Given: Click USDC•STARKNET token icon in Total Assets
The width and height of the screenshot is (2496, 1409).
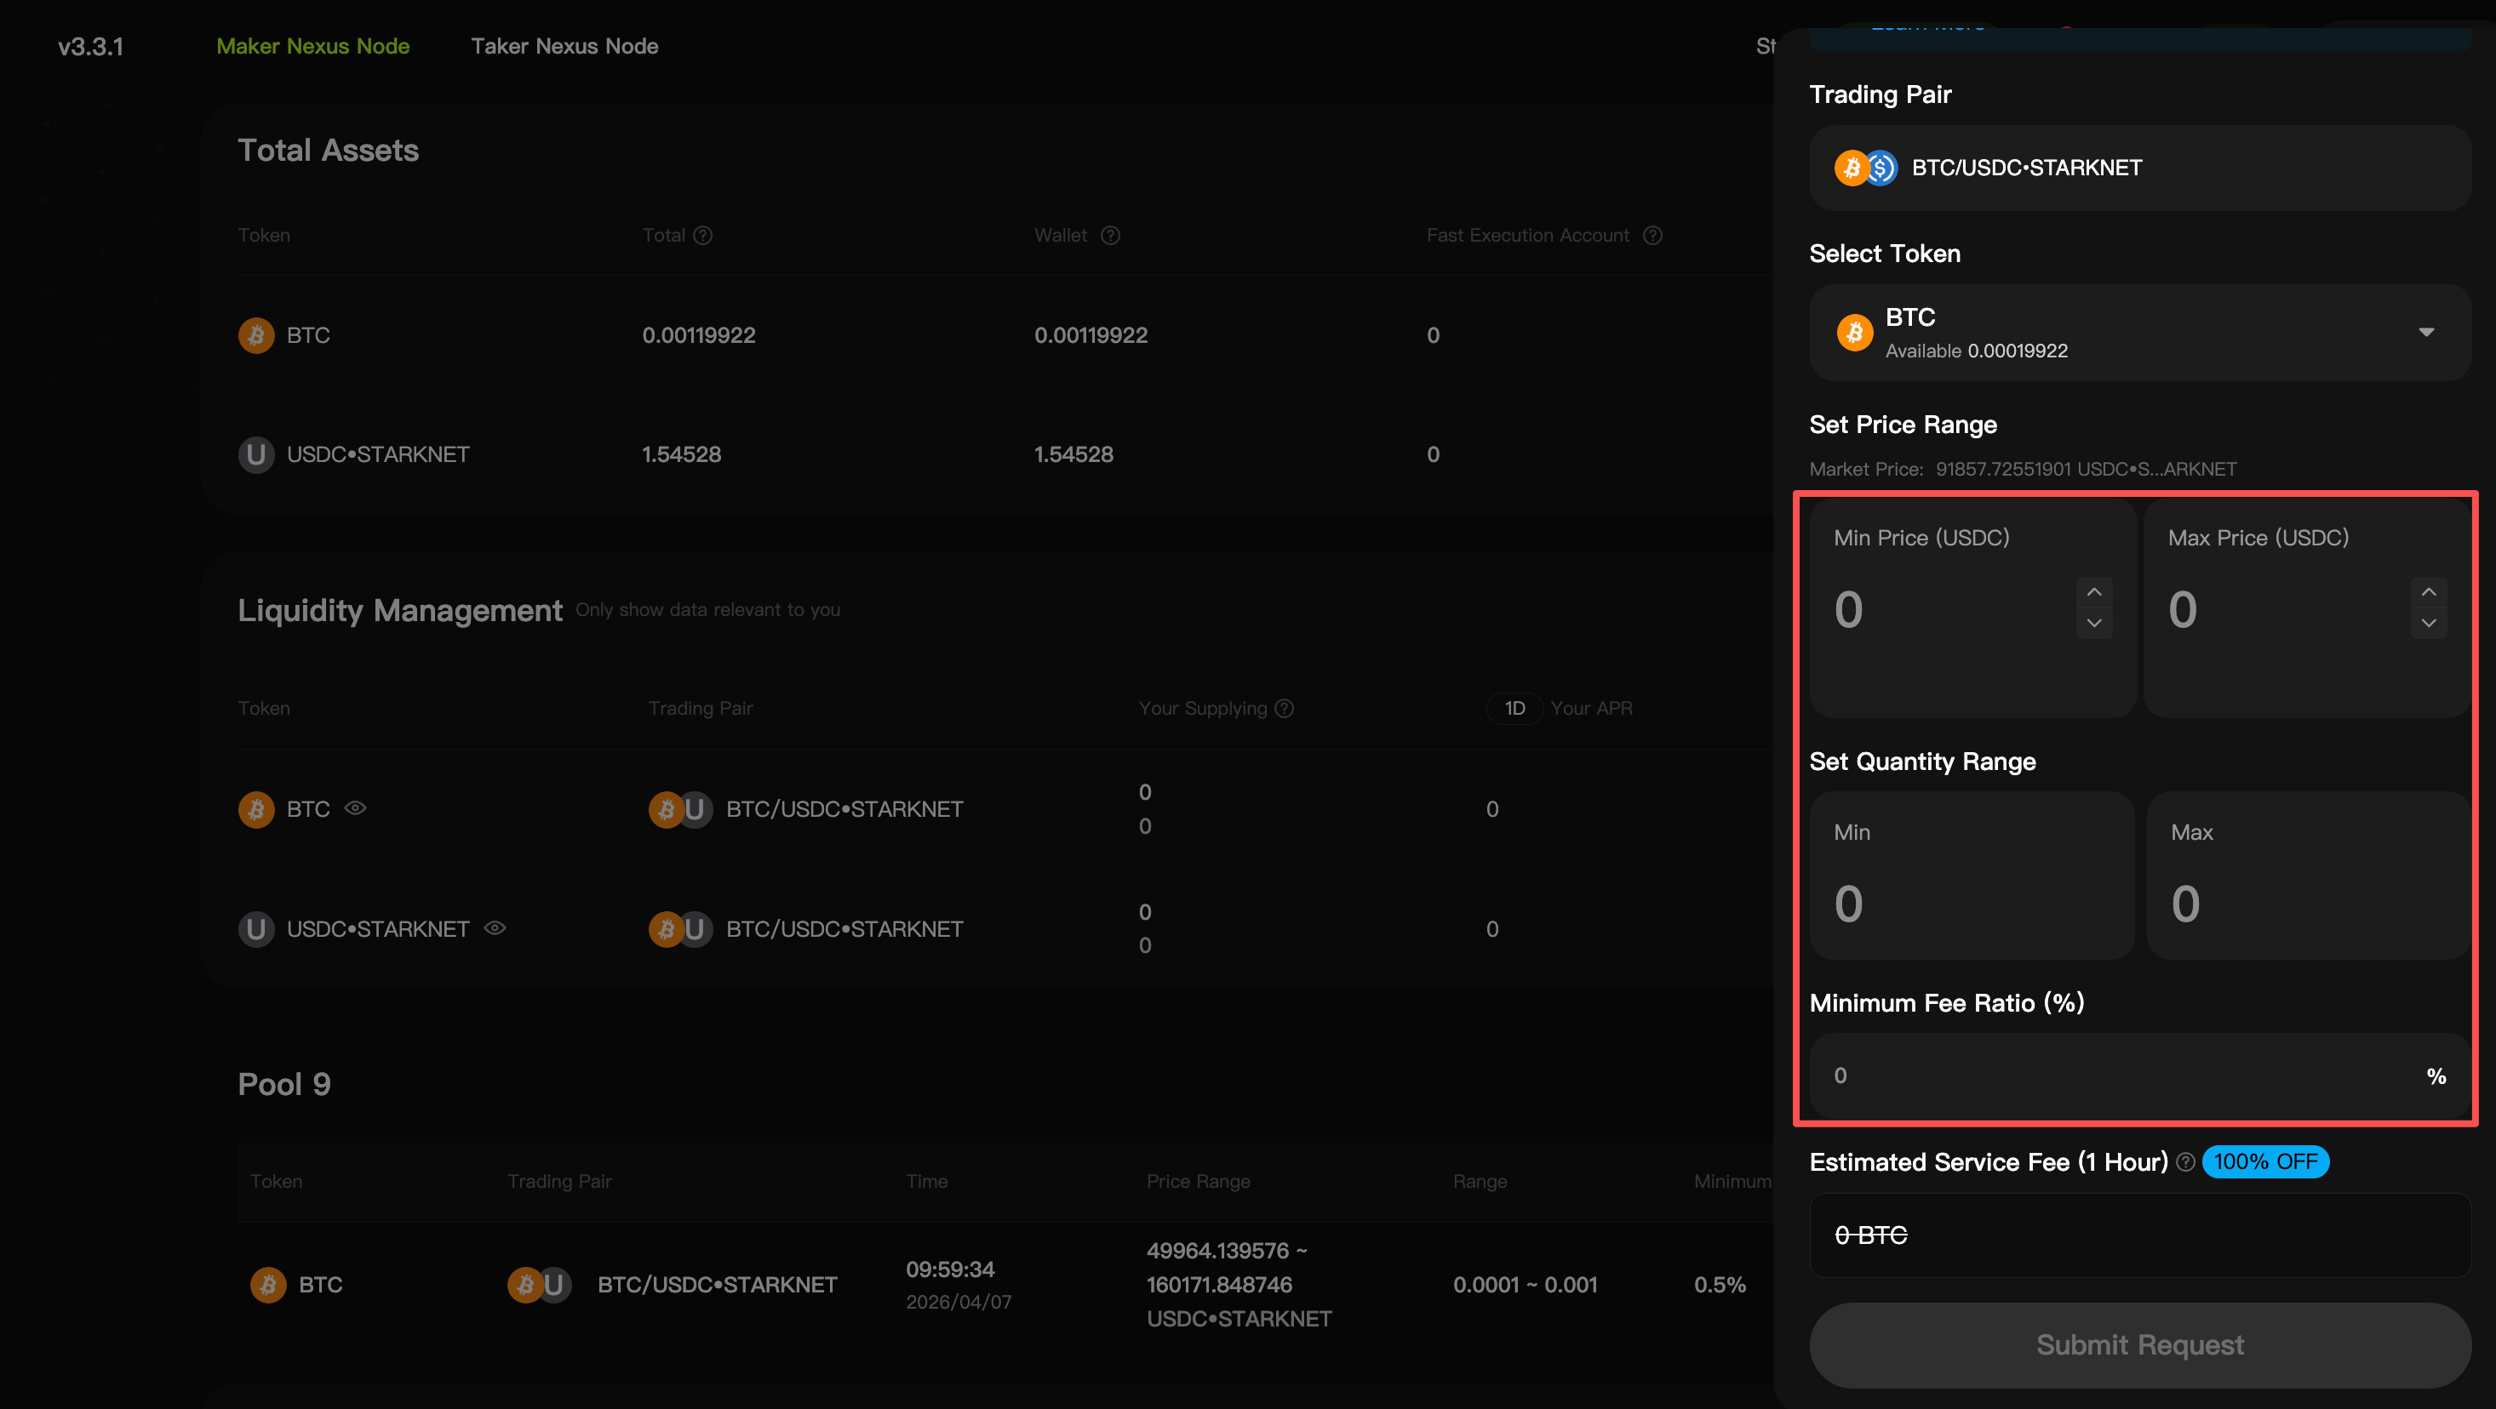Looking at the screenshot, I should pos(255,454).
